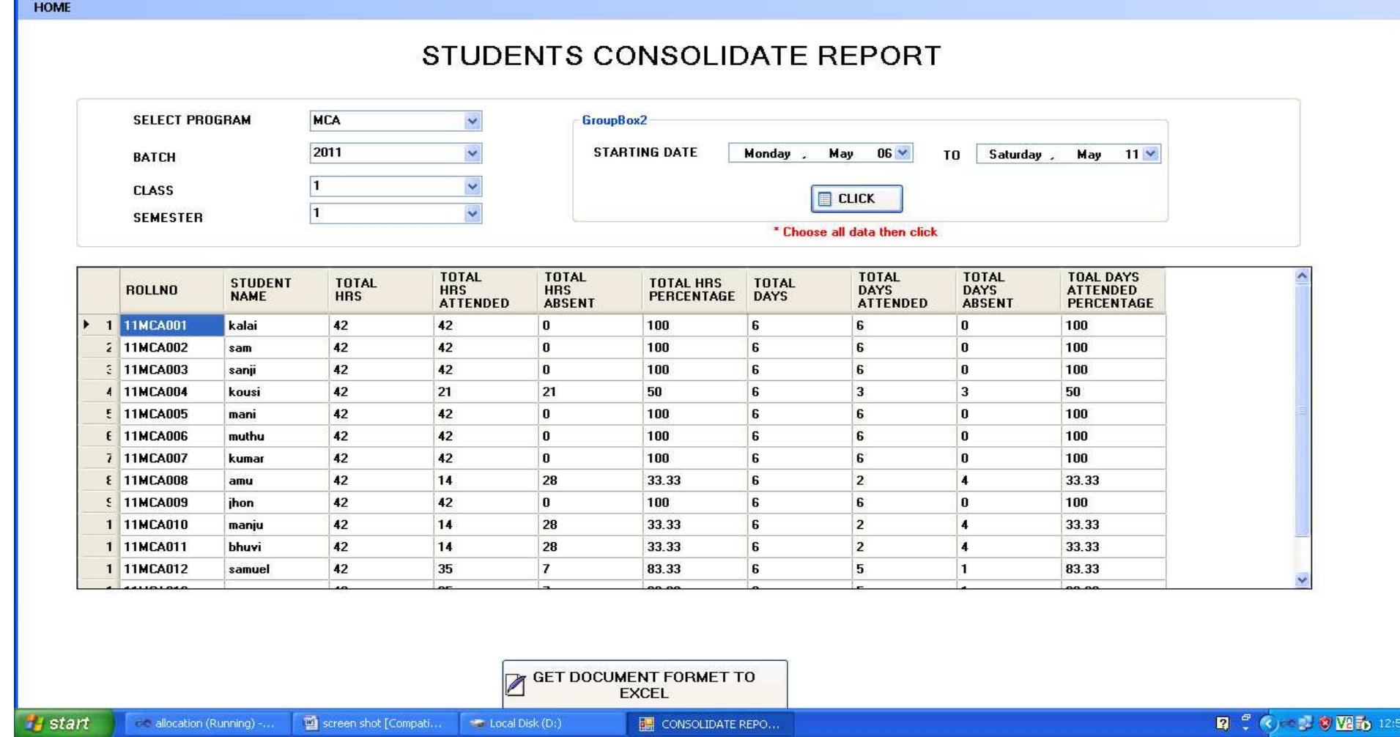Image resolution: width=1400 pixels, height=737 pixels.
Task: Click the yellow help balloon tray icon
Action: 1223,723
